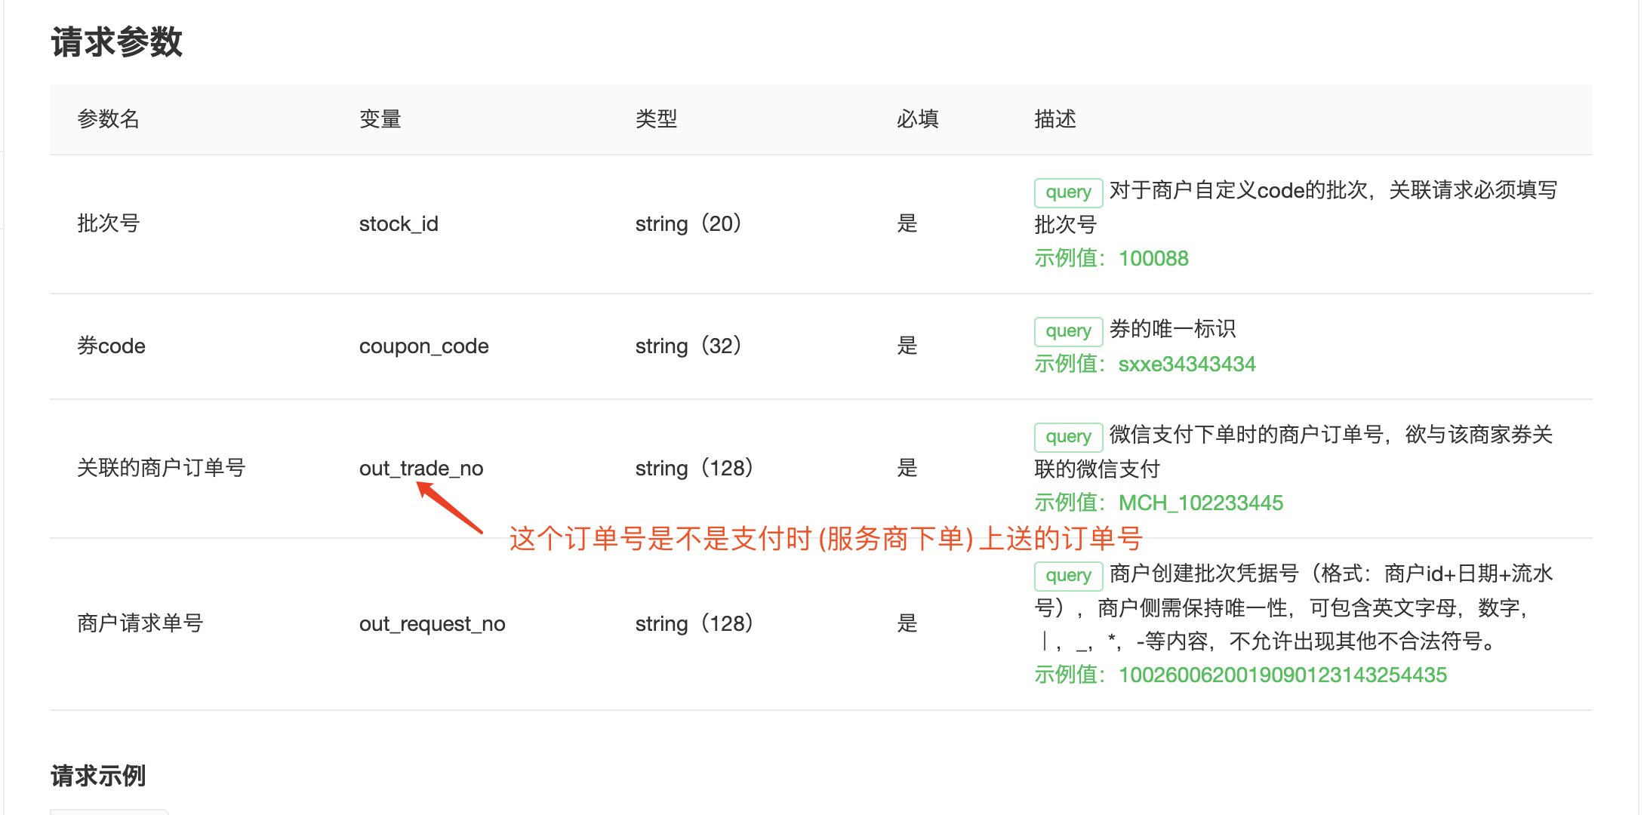The width and height of the screenshot is (1644, 815).
Task: Select the 商户请求单号 parameter name cell
Action: [x=140, y=623]
